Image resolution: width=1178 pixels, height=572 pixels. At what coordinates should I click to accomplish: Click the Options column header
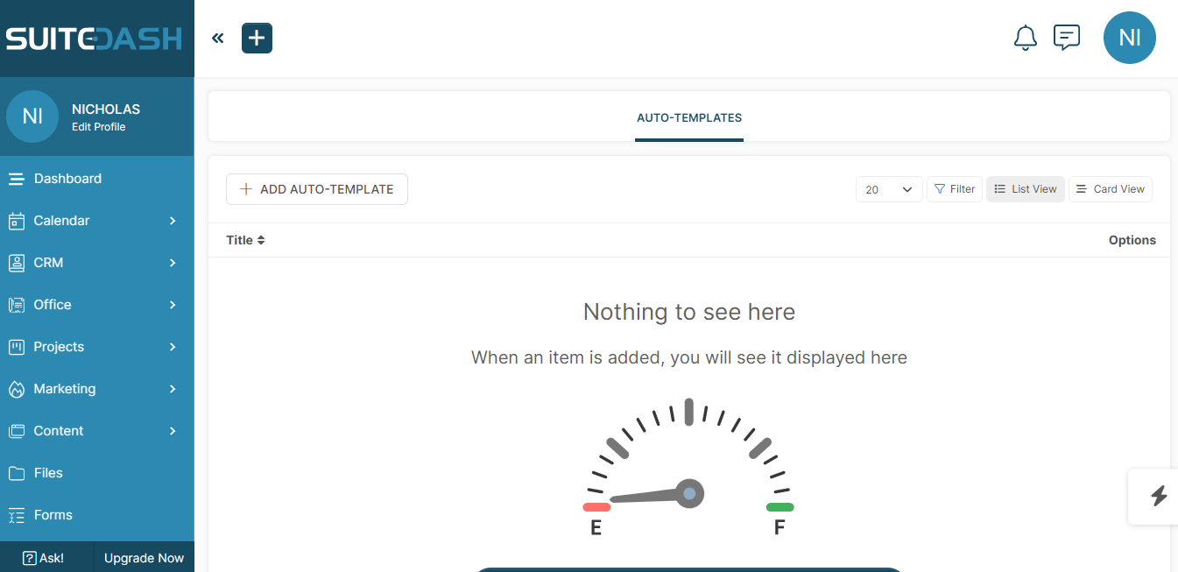[x=1132, y=240]
